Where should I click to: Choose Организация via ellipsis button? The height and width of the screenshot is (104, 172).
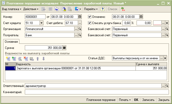click(76, 29)
